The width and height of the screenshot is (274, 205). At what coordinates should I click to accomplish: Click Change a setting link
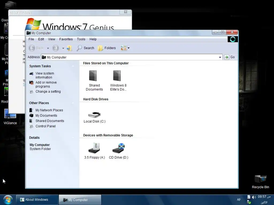pos(48,92)
